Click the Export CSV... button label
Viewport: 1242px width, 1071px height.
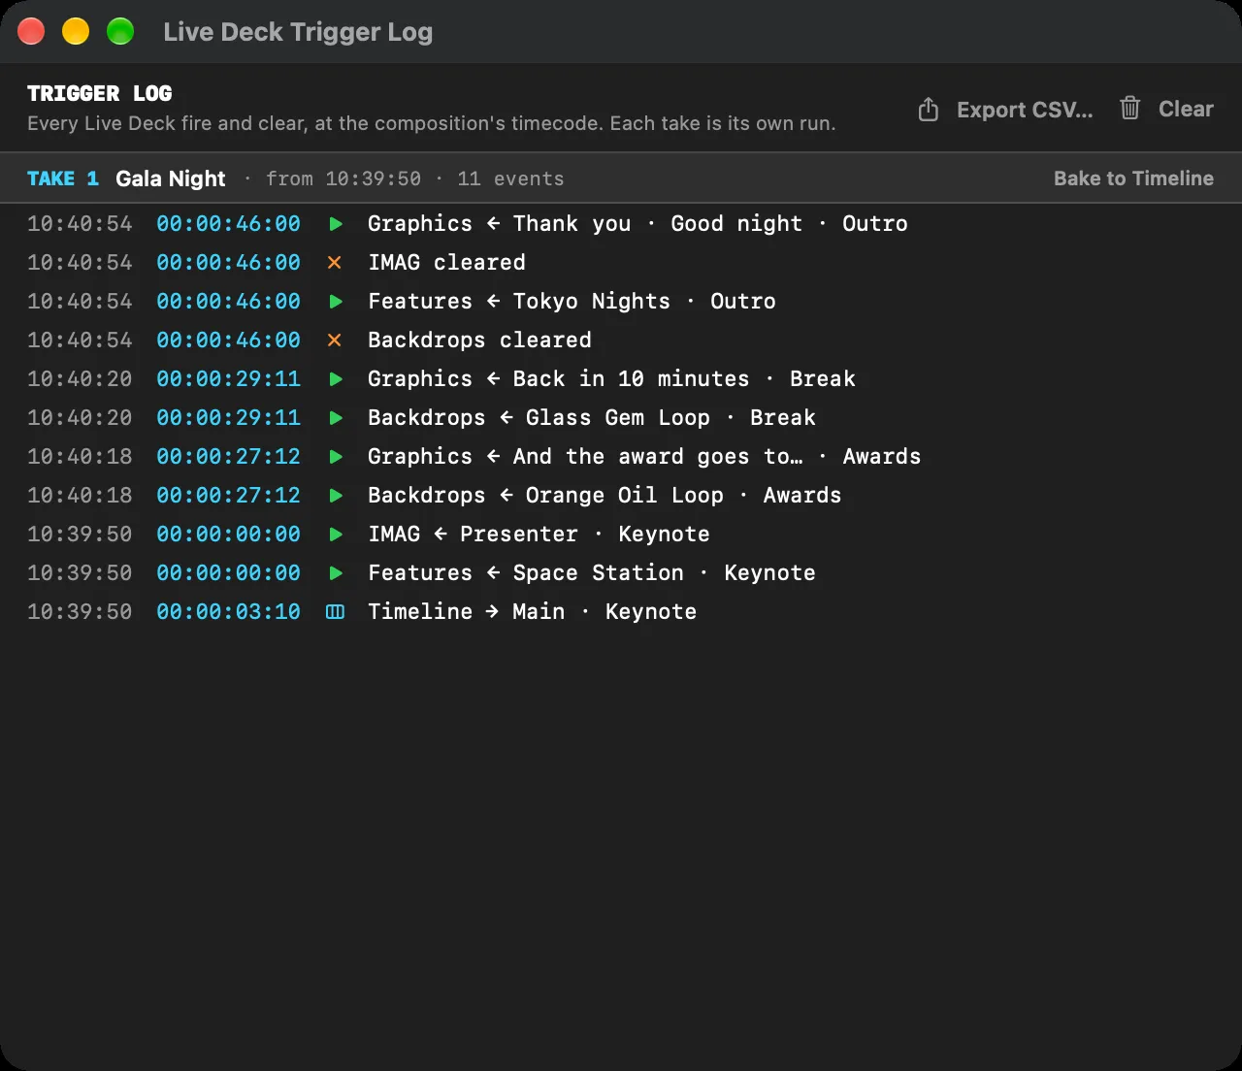point(1025,110)
